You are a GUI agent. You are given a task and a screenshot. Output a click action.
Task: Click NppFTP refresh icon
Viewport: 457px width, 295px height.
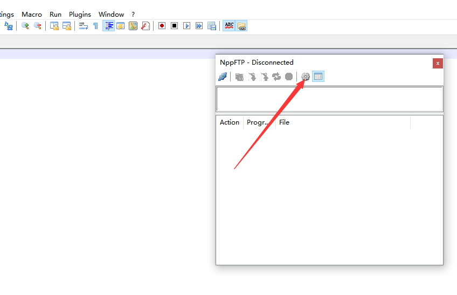click(276, 77)
